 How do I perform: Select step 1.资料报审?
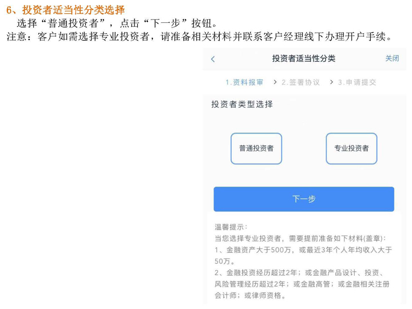(x=244, y=82)
